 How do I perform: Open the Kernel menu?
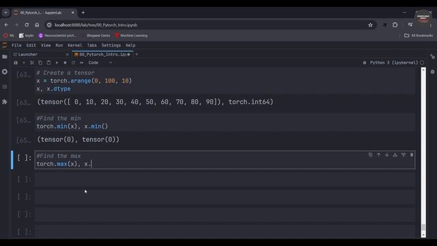tap(74, 46)
